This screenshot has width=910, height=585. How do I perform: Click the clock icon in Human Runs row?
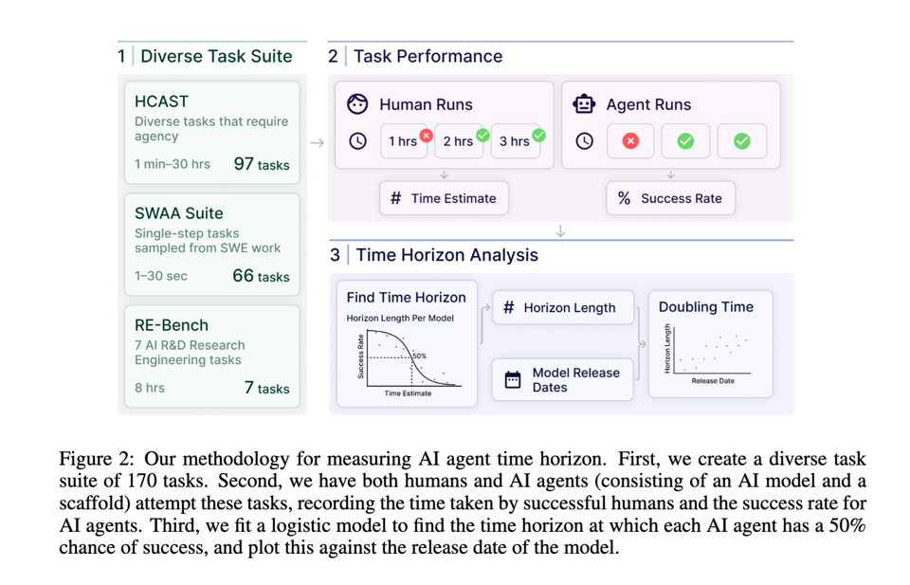357,141
